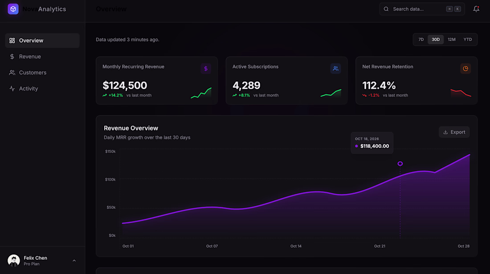Click the 4,289 subscriptions value
Screen dimensions: 490x274
tap(246, 85)
